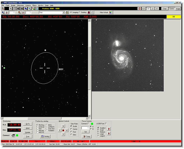The height and width of the screenshot is (149, 184).
Task: Select the 5' field size button
Action: click(x=157, y=9)
